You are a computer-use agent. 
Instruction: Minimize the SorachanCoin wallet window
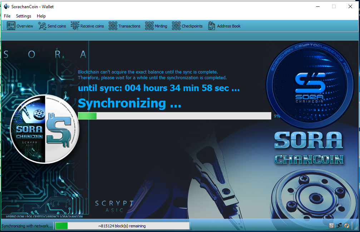coord(318,6)
